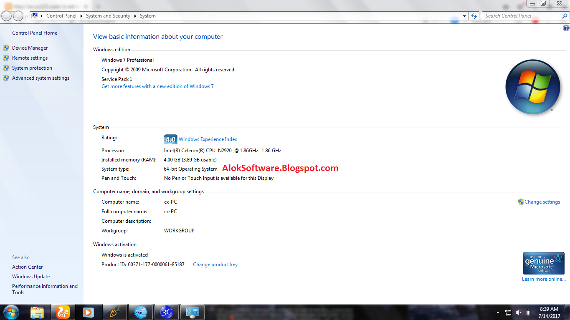Select the Windows 7 Professional text
Image resolution: width=570 pixels, height=320 pixels.
point(127,60)
